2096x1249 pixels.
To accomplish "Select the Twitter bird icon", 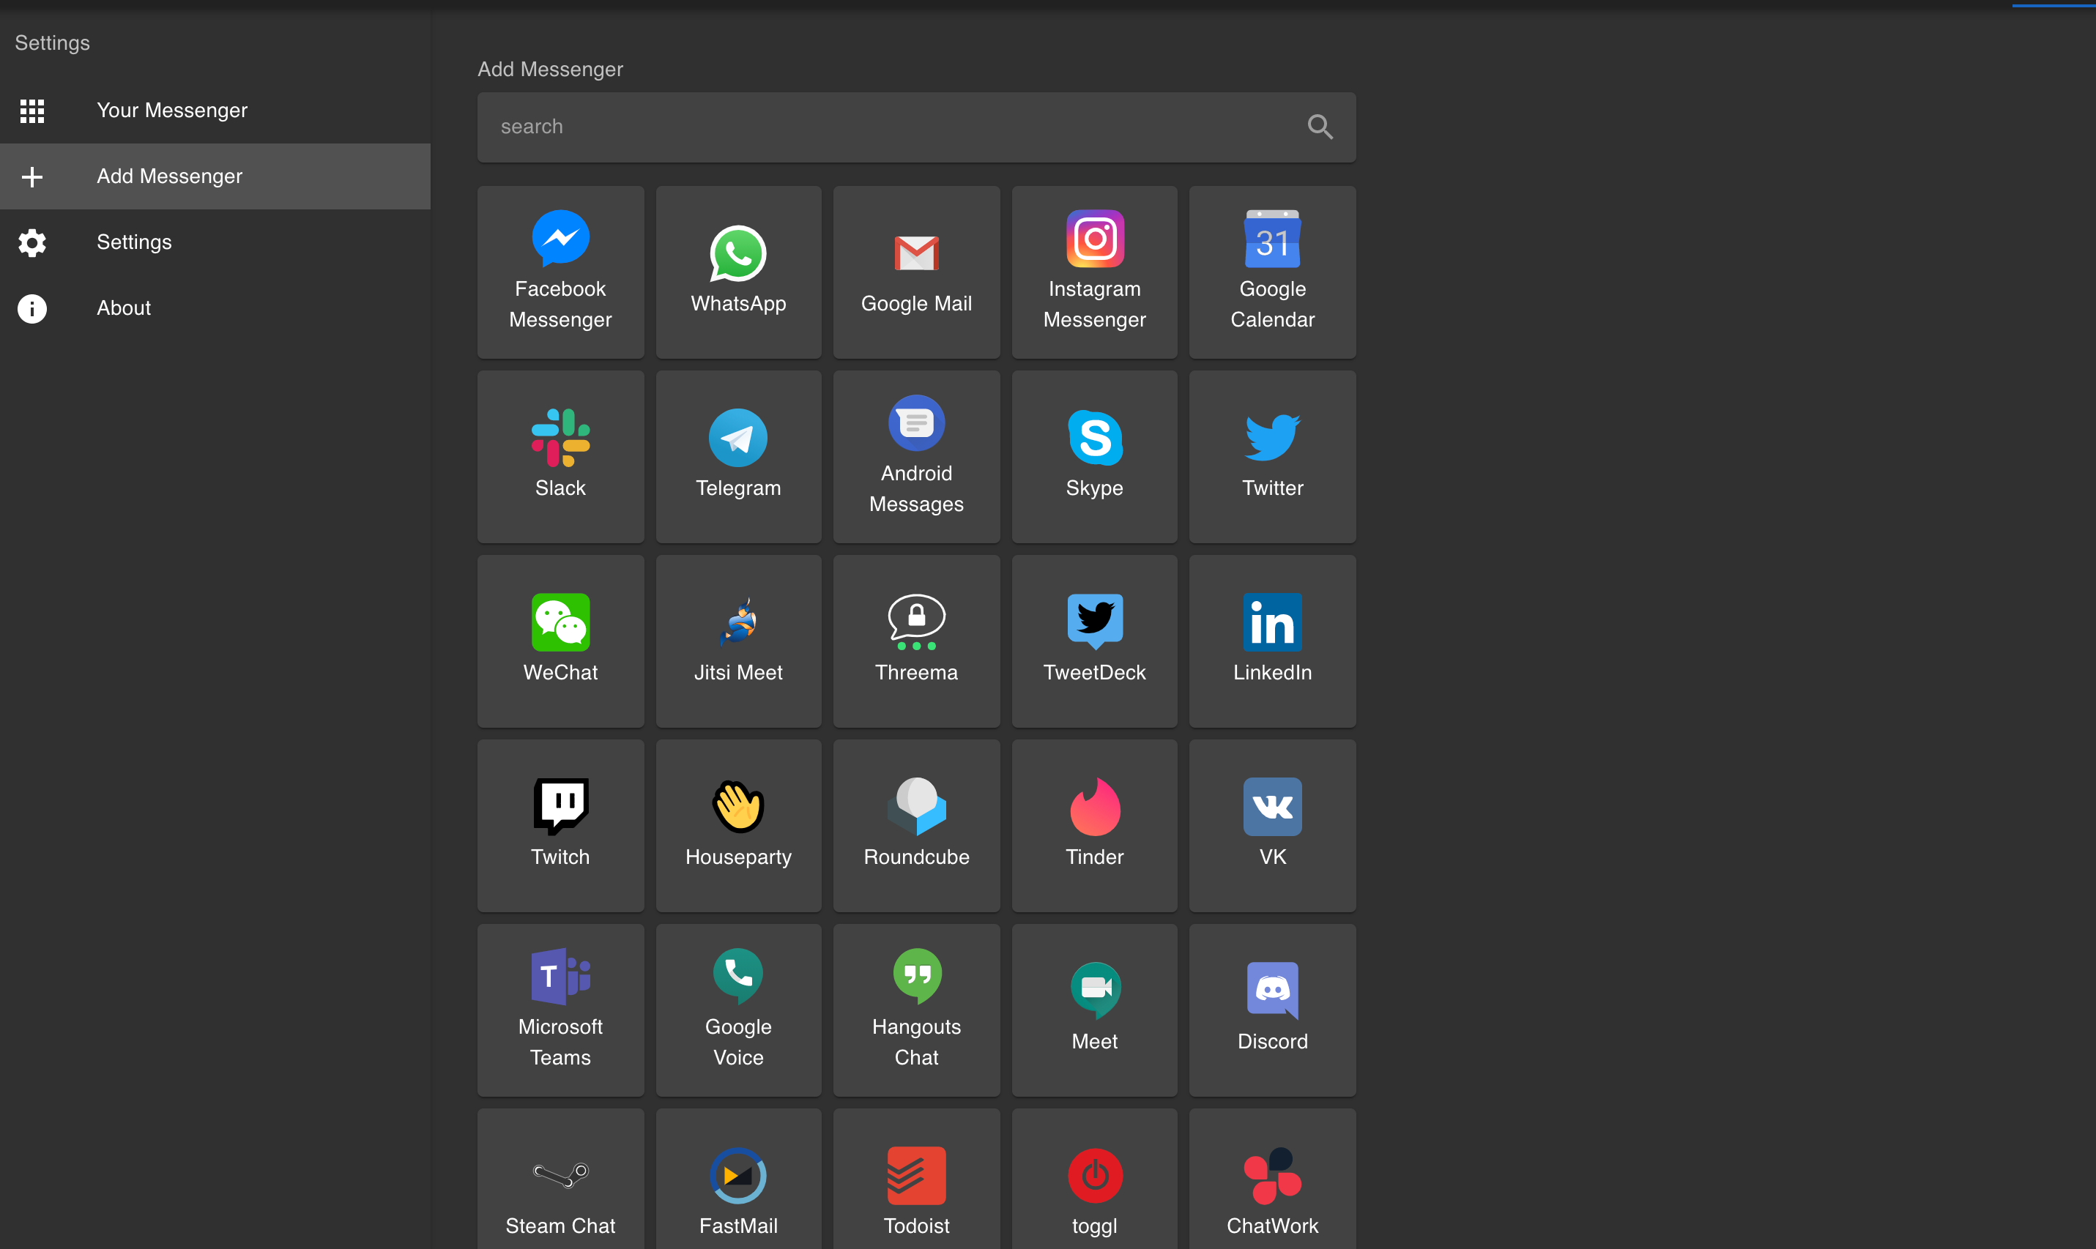I will pos(1273,438).
